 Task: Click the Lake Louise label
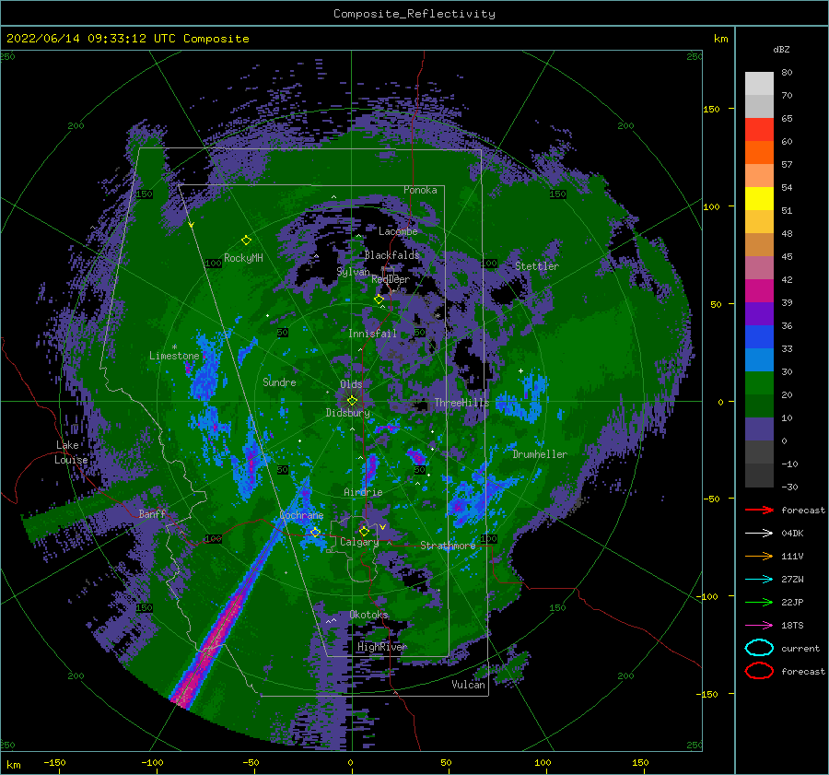click(x=71, y=452)
